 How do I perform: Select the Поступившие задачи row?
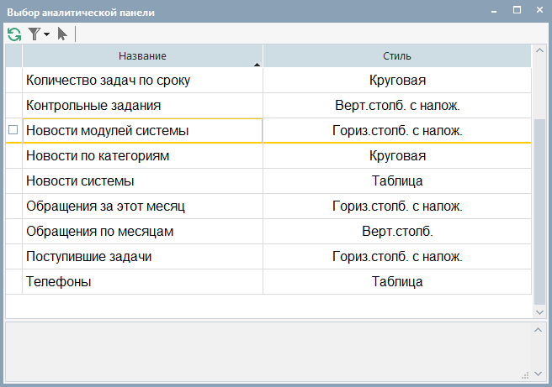(x=268, y=257)
